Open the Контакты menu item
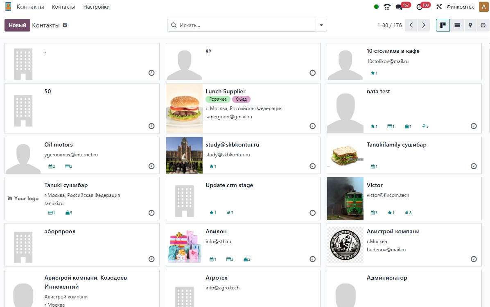 click(x=63, y=7)
